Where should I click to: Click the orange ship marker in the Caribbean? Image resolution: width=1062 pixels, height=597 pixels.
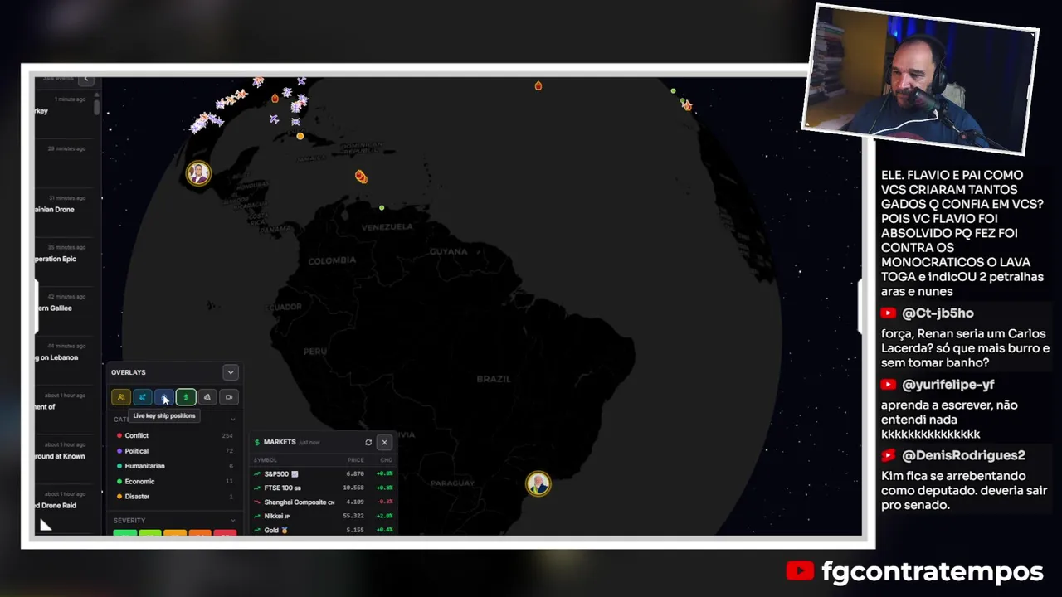pyautogui.click(x=361, y=177)
